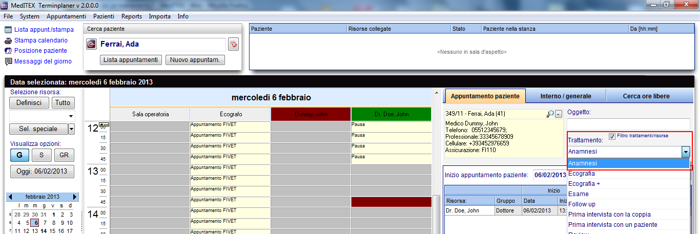
Task: Toggle Filtro trattamenti/risorse checkbox
Action: pyautogui.click(x=612, y=136)
